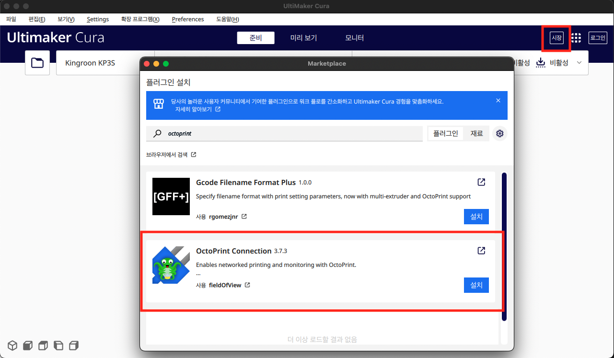
Task: Select the left side view cube icon
Action: point(58,345)
